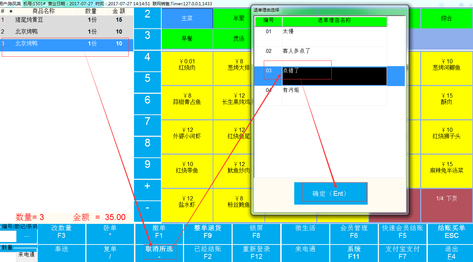Click 卧单 * button

tap(110, 234)
